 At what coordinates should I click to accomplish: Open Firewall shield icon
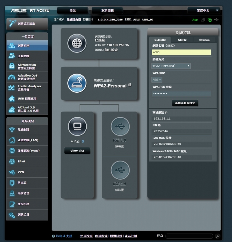tap(12, 183)
